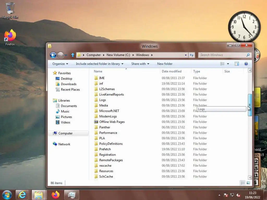Select Computer in the address breadcrumb
The height and width of the screenshot is (200, 267).
94,55
